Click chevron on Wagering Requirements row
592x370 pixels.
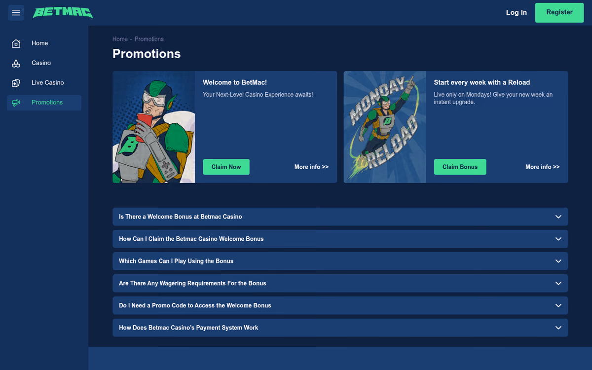[x=558, y=283]
